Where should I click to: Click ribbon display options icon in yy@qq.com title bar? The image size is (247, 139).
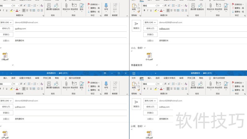[x=105, y=73]
